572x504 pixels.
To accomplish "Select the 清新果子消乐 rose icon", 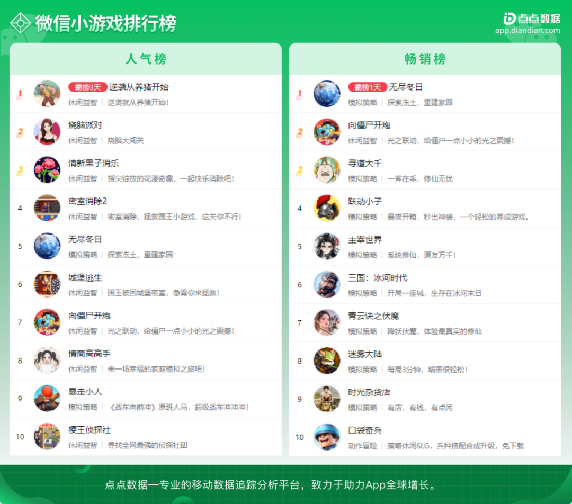I will [47, 170].
